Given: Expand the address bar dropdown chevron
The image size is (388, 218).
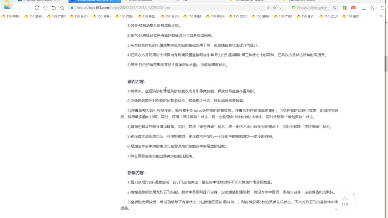Looking at the screenshot, I should [x=280, y=8].
